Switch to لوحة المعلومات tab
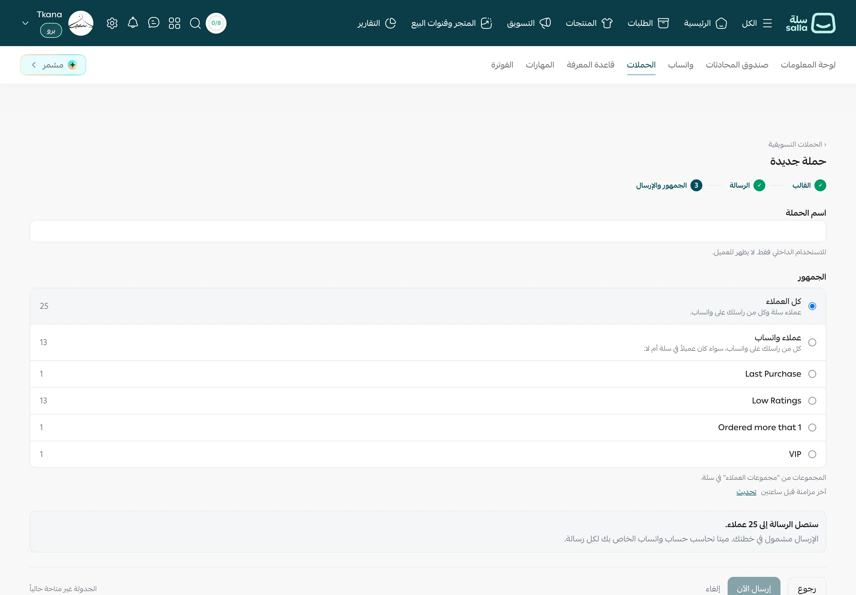 [x=808, y=65]
